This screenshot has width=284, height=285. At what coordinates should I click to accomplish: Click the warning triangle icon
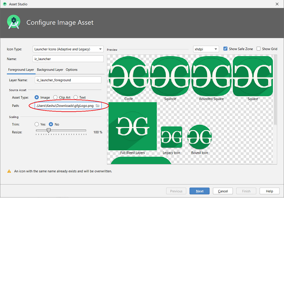click(9, 171)
